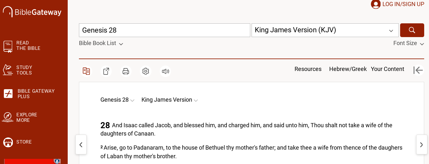Open the Store icon in the sidebar
429x164 pixels.
tap(8, 142)
